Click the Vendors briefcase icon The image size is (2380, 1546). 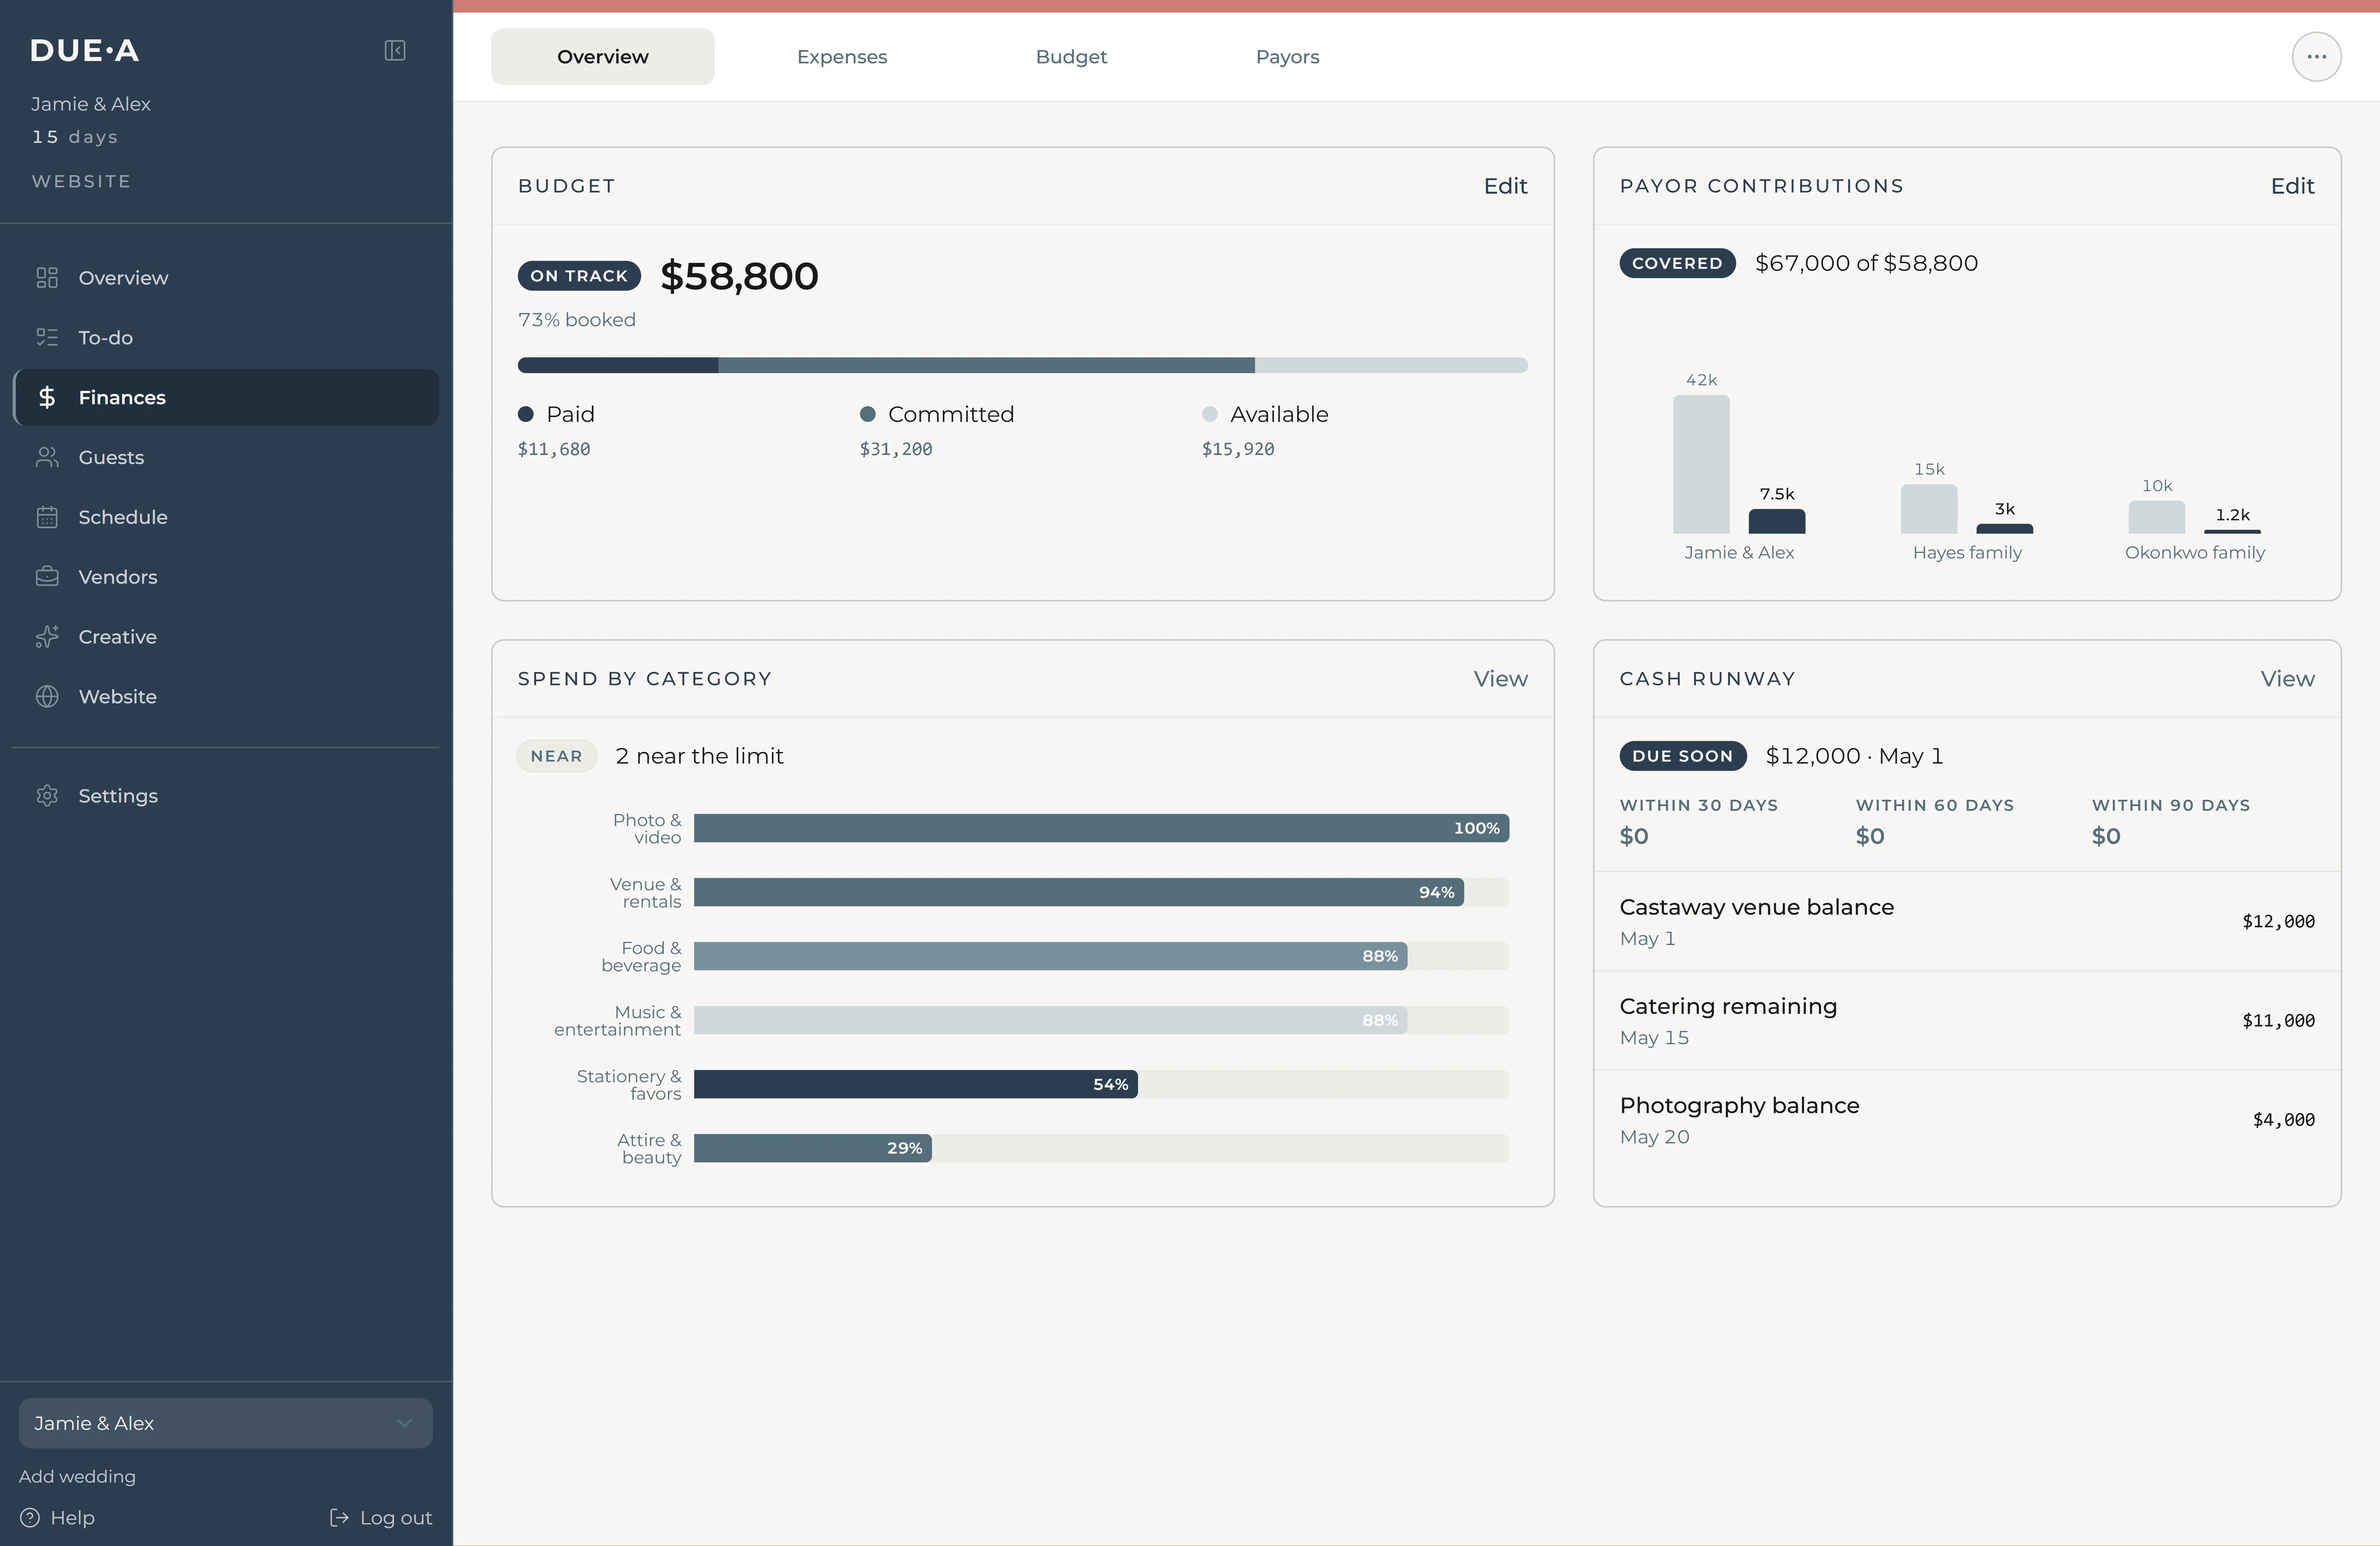[x=47, y=577]
